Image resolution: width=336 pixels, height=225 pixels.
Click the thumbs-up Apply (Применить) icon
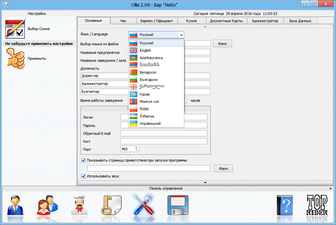tap(15, 58)
